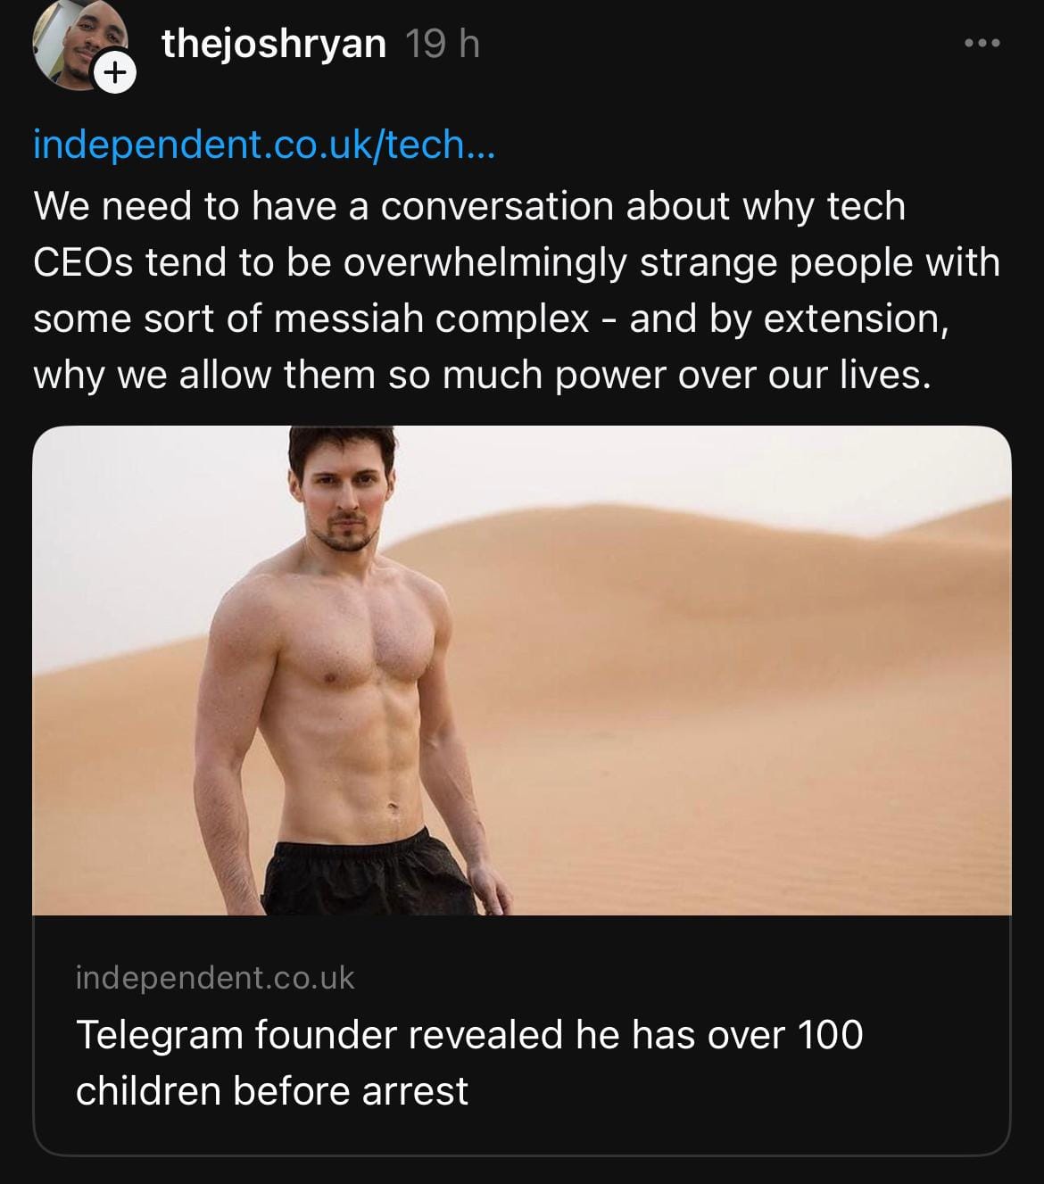1044x1184 pixels.
Task: Click the number "100" in the headline
Action: 830,1035
